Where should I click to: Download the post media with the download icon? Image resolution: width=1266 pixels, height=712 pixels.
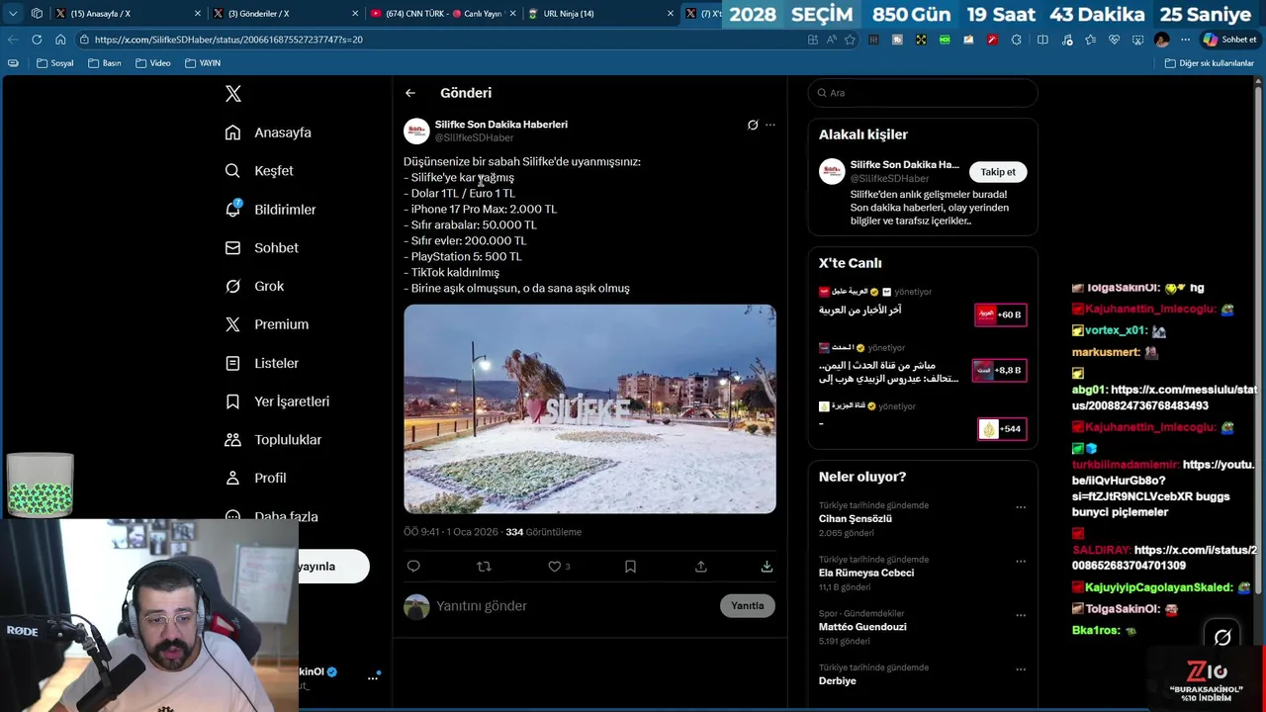pyautogui.click(x=767, y=567)
